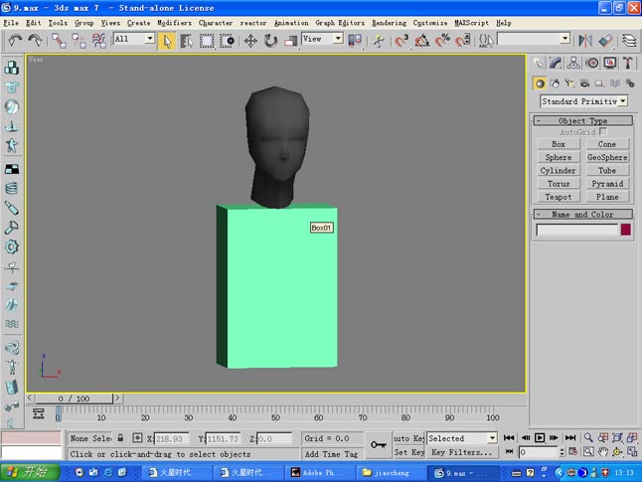
Task: Click the Key Filters button
Action: point(461,452)
